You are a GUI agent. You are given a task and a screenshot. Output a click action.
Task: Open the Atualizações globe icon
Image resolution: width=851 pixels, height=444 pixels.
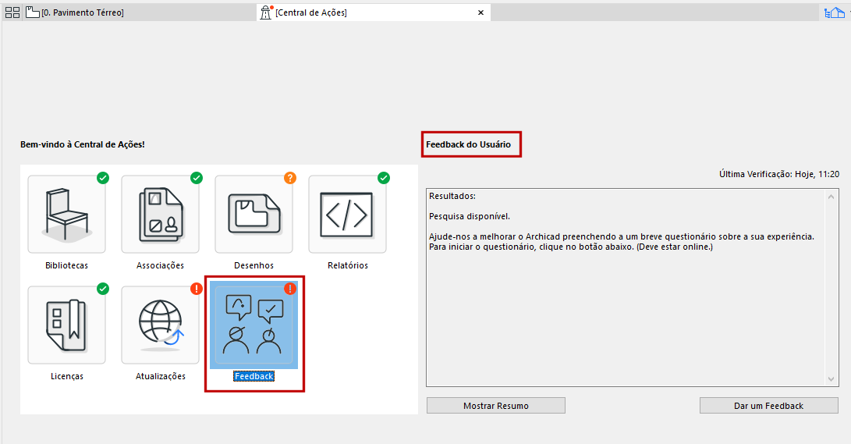[160, 325]
